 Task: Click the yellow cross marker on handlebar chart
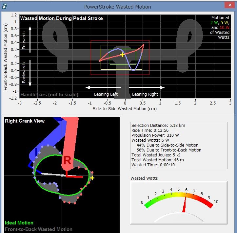click(x=122, y=55)
